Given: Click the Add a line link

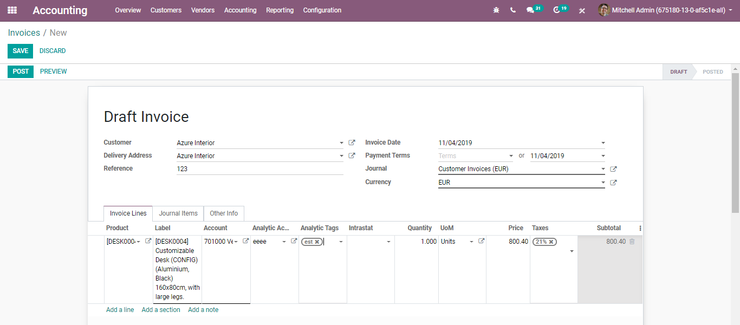Looking at the screenshot, I should click(x=120, y=310).
